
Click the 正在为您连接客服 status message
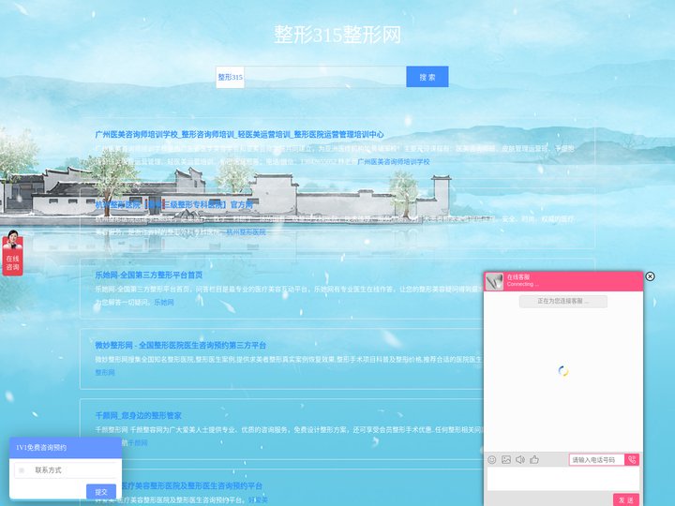[563, 301]
